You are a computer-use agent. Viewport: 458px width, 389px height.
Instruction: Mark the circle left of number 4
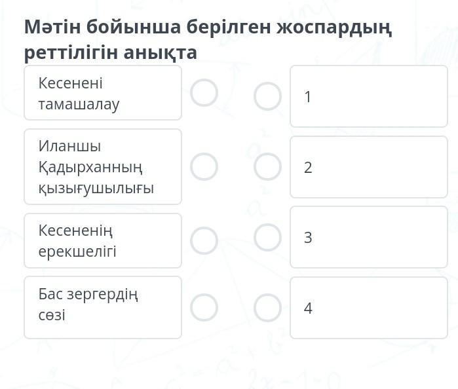pos(267,308)
